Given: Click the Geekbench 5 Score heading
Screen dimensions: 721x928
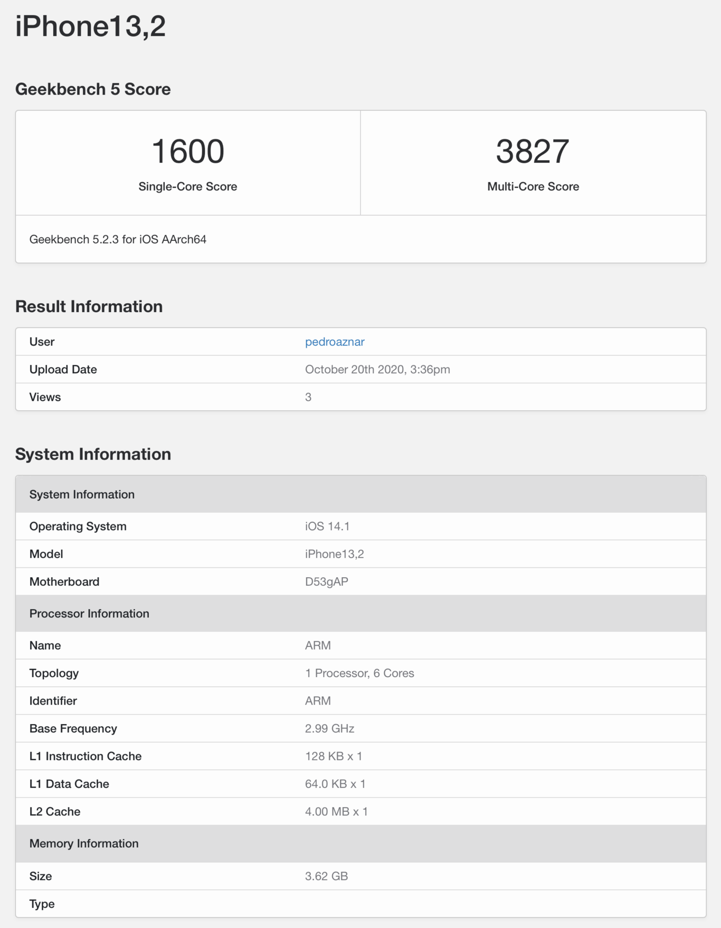Looking at the screenshot, I should [93, 89].
